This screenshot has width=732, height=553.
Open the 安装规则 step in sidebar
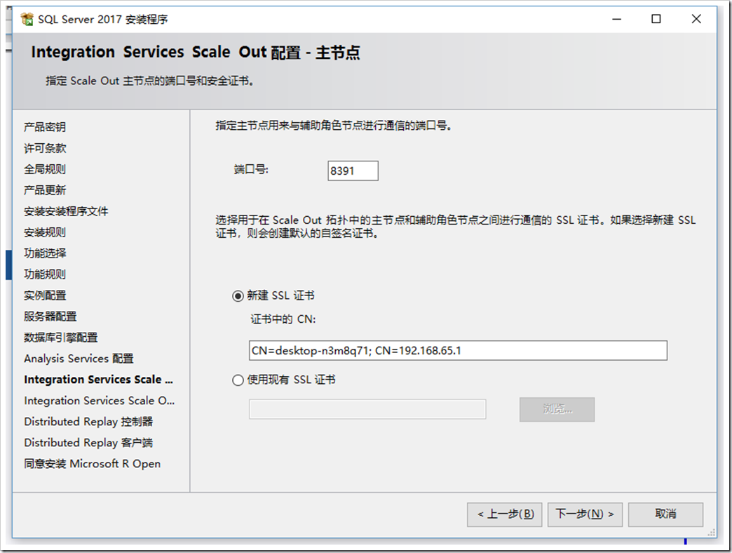point(45,232)
